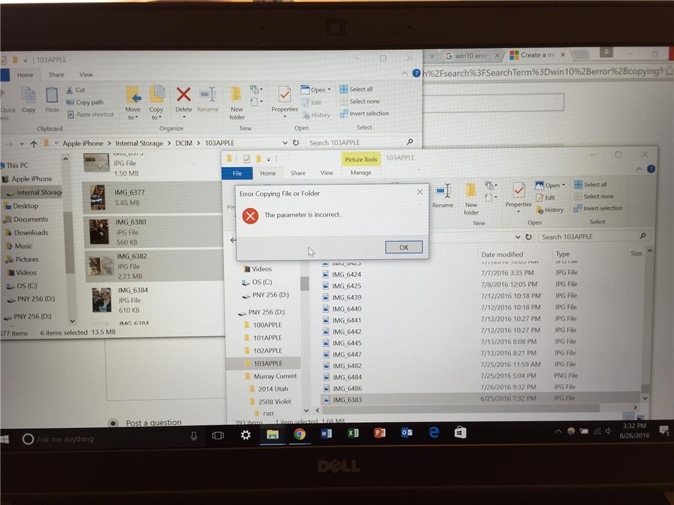
Task: Click Search 103APPLE box in back window
Action: tap(361, 143)
